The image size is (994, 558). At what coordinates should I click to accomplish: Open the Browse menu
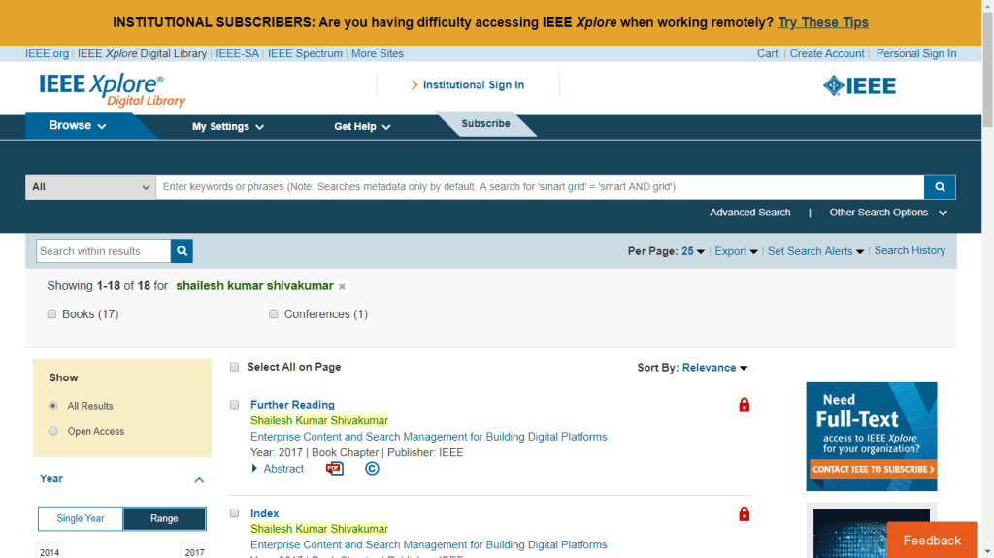[x=78, y=126]
